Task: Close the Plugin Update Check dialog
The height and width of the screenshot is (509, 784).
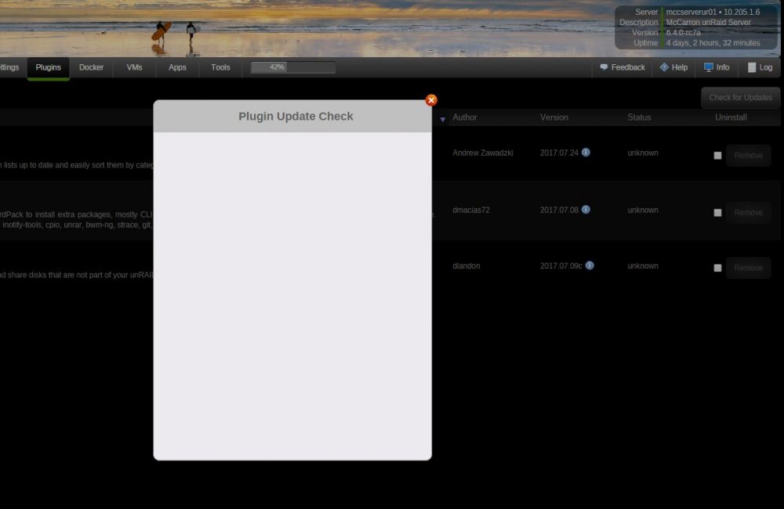Action: (431, 100)
